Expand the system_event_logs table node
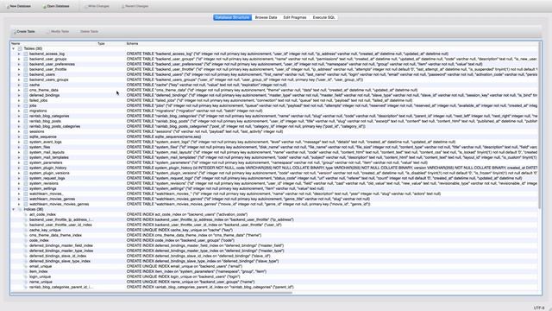 [19, 142]
